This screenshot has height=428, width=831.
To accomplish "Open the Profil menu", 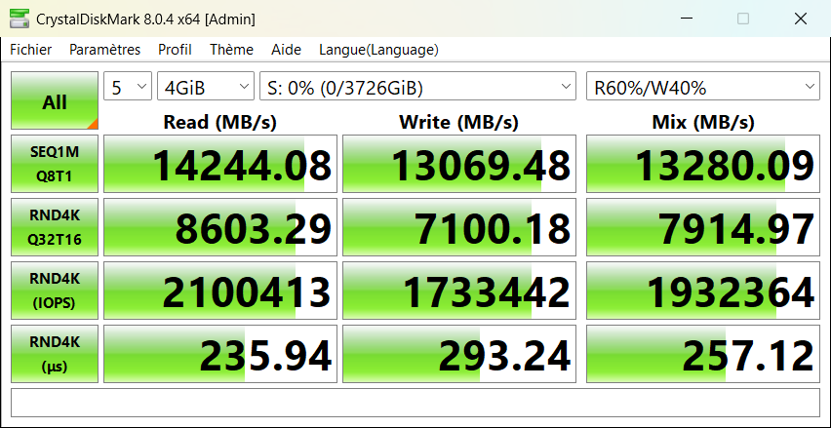I will tap(175, 50).
